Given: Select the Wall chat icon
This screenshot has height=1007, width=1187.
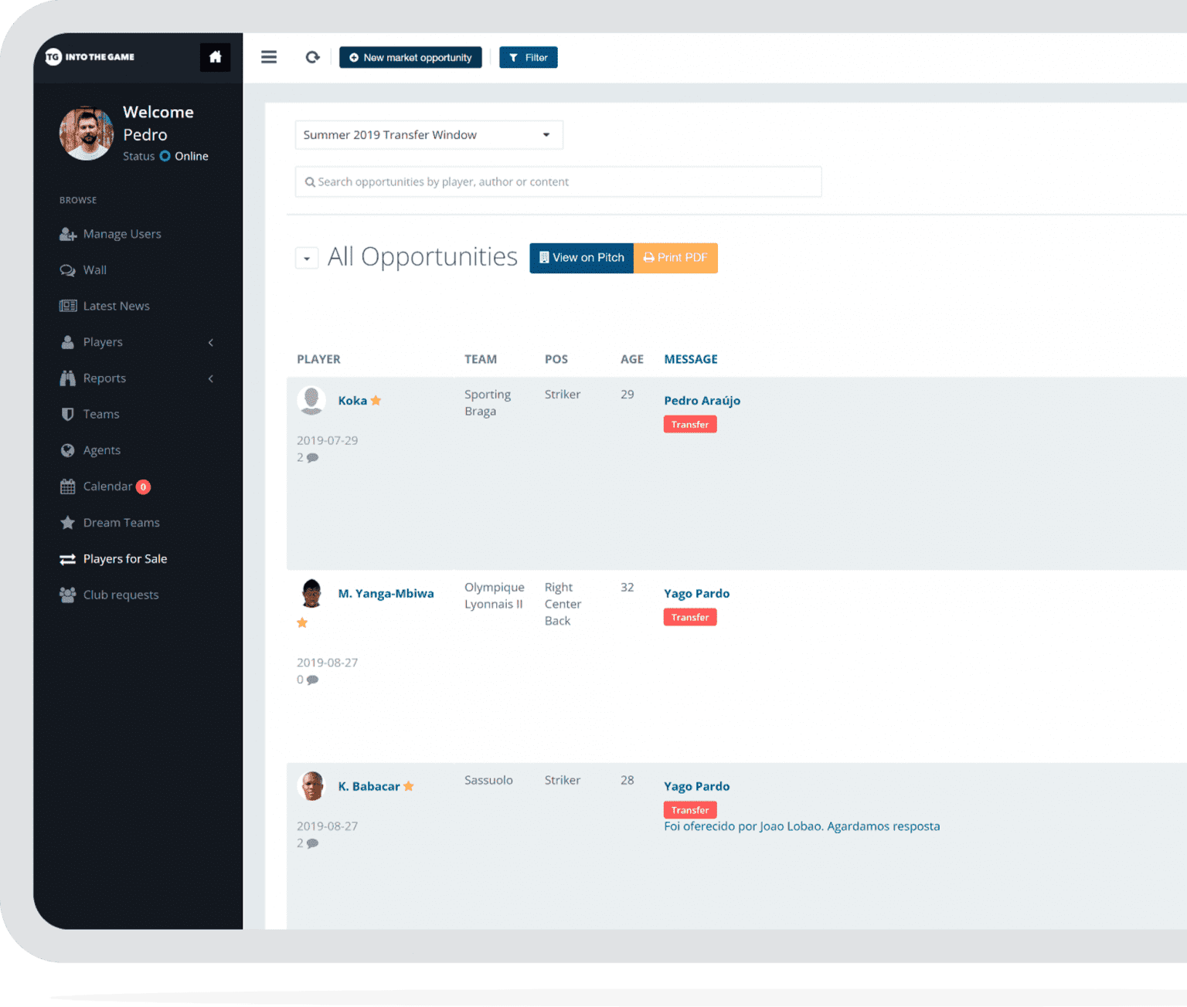Looking at the screenshot, I should click(x=69, y=270).
